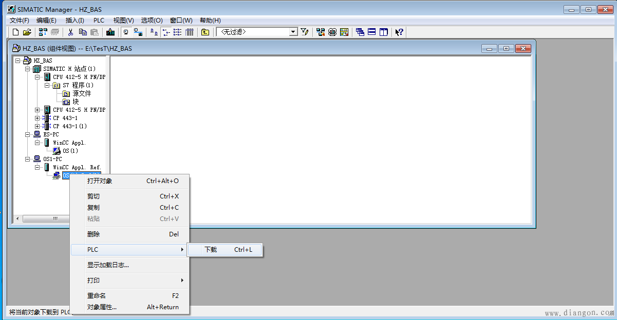Switch to Small Icons view
The width and height of the screenshot is (617, 320).
[x=166, y=32]
